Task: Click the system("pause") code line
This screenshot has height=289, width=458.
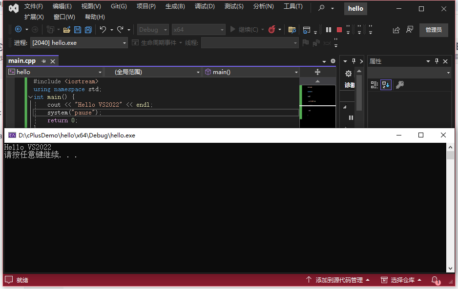Action: (74, 113)
